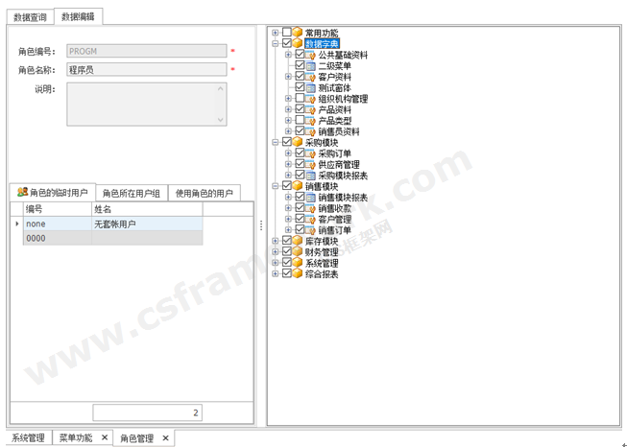The image size is (627, 447).
Task: Switch to the 菜单功能 document tab
Action: point(76,437)
